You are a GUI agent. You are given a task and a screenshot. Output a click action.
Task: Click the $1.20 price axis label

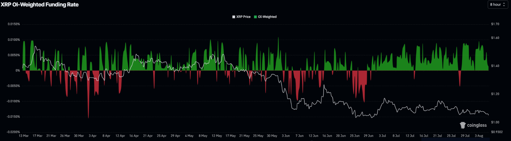coord(495,94)
